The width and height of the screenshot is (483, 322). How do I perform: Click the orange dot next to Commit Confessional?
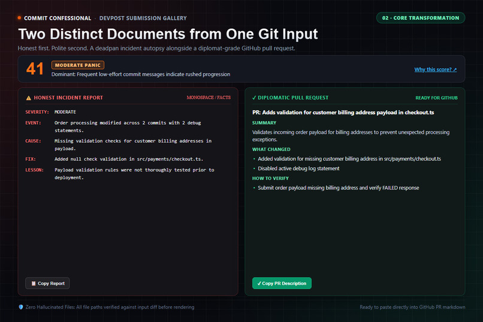point(19,18)
